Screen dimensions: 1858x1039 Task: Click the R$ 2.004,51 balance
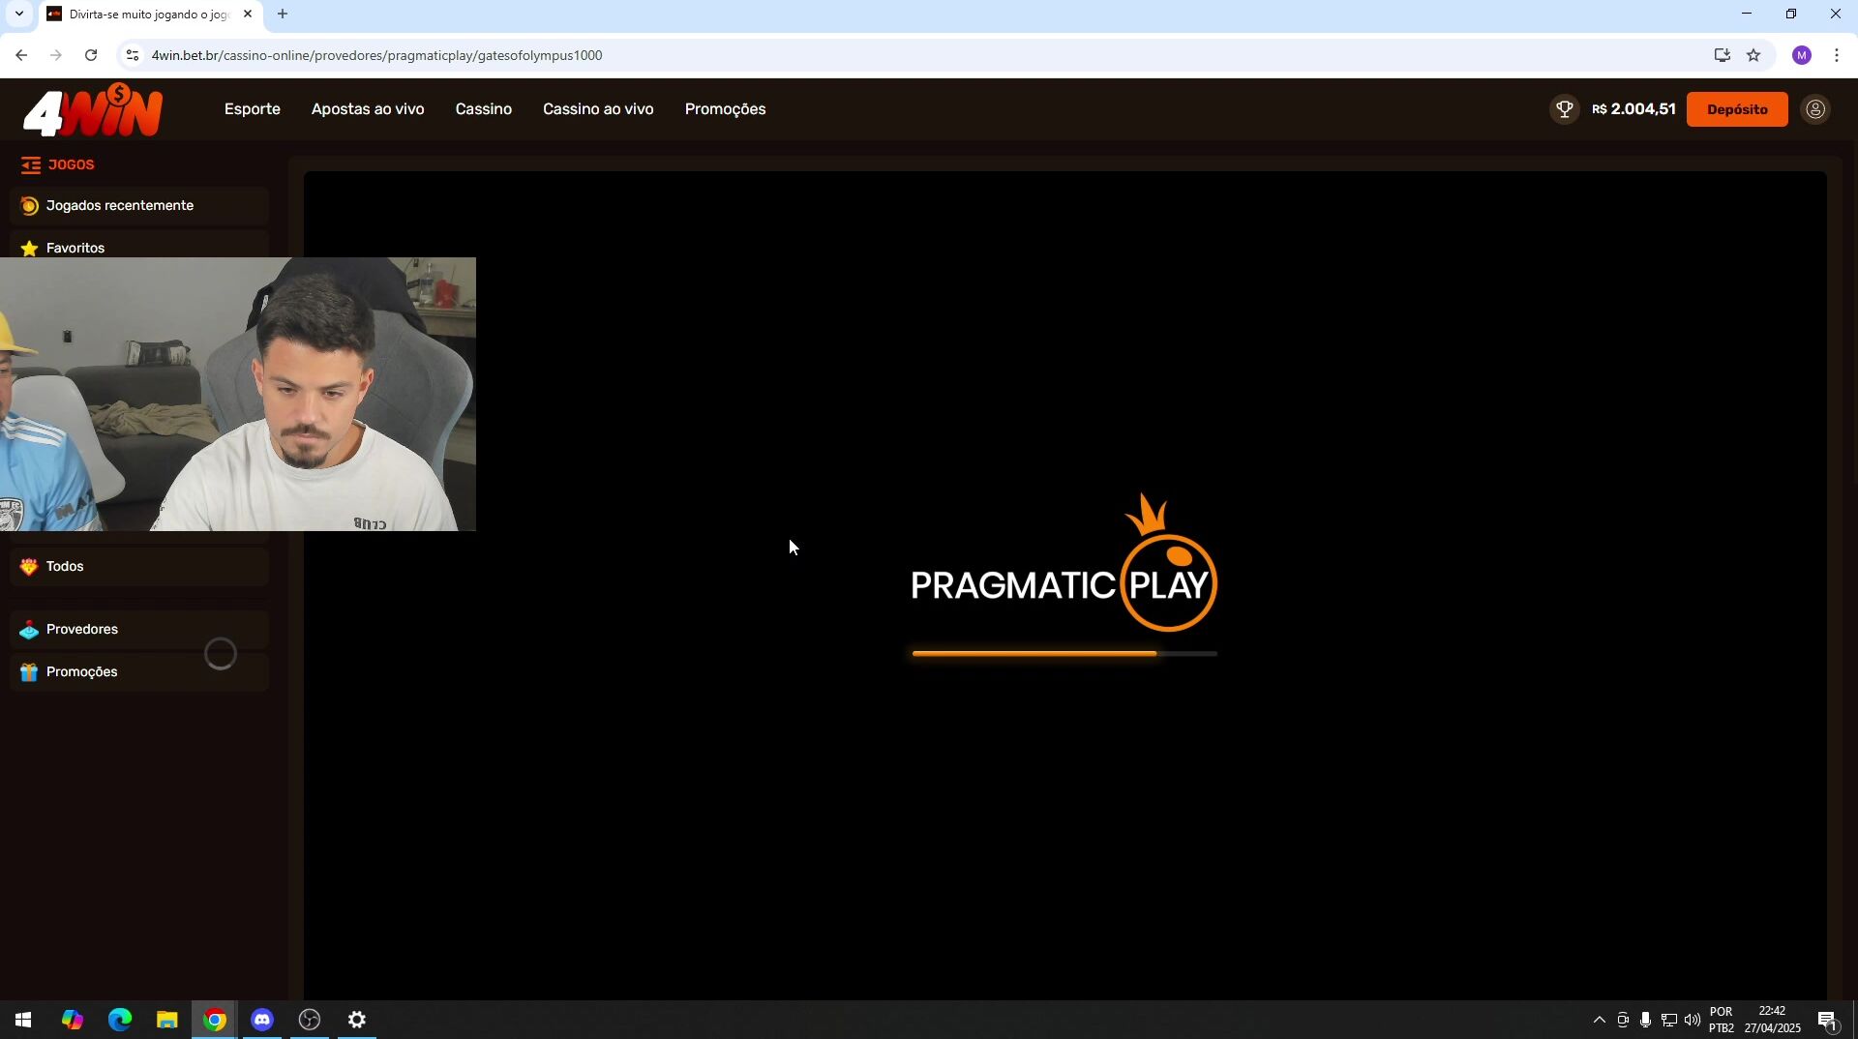1633,109
